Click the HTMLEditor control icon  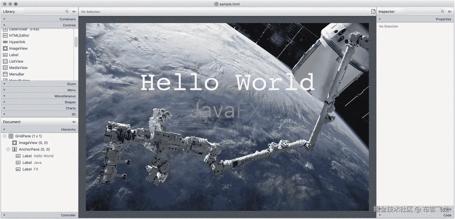click(x=5, y=36)
